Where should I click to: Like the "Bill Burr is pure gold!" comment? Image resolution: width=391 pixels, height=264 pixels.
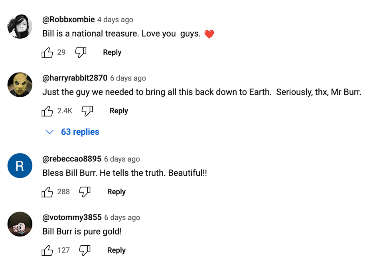[47, 251]
